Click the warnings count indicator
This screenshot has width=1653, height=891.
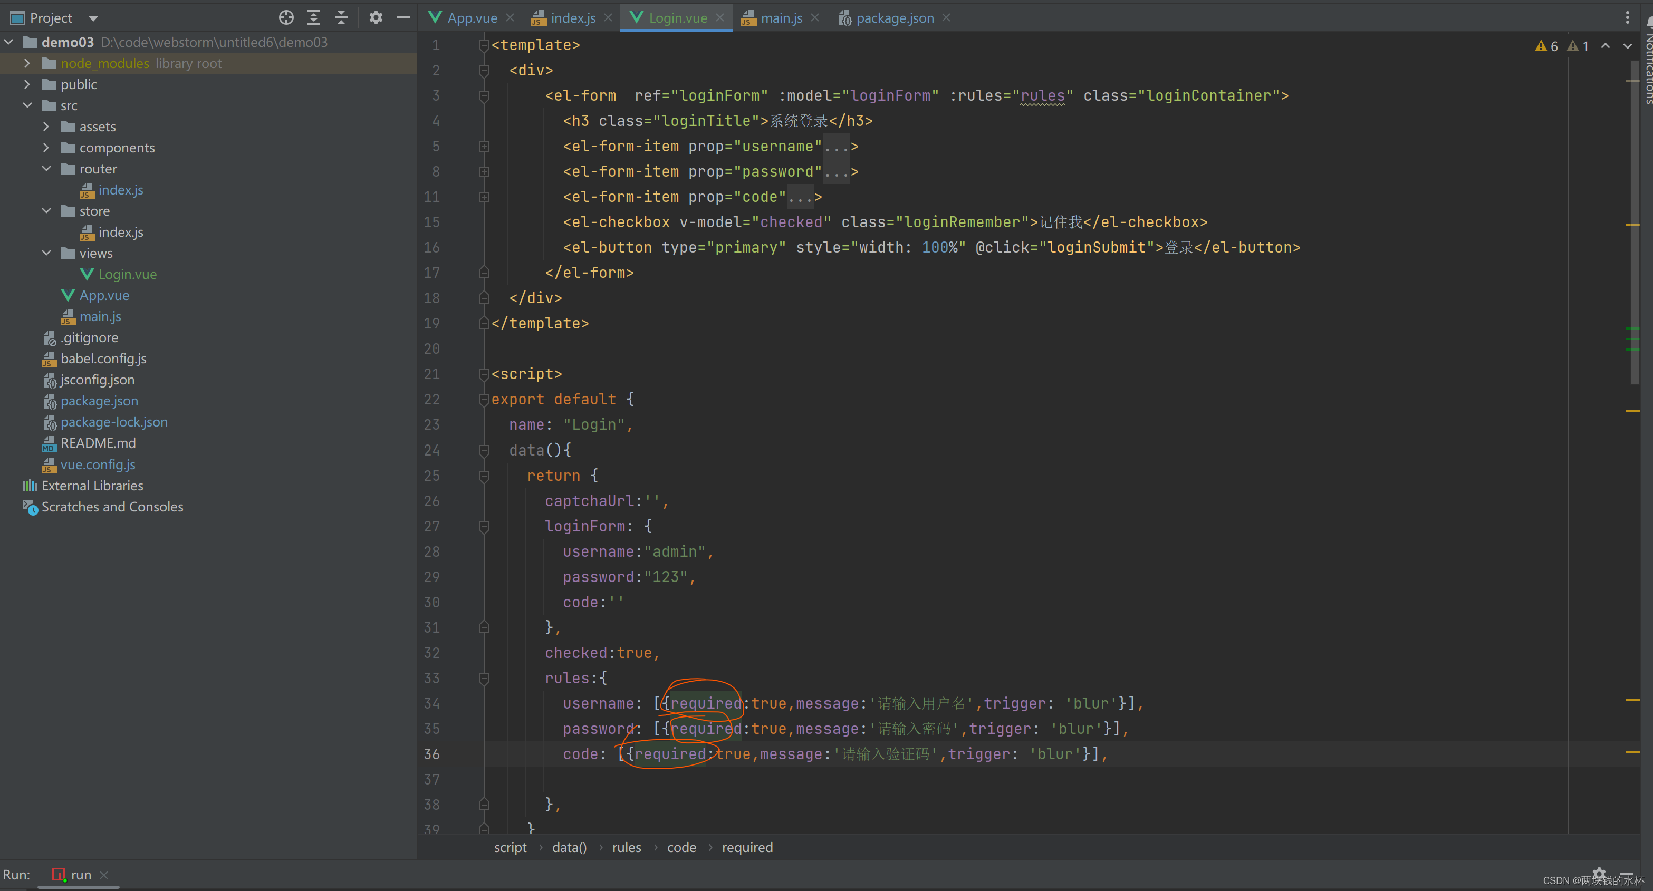click(x=1546, y=46)
